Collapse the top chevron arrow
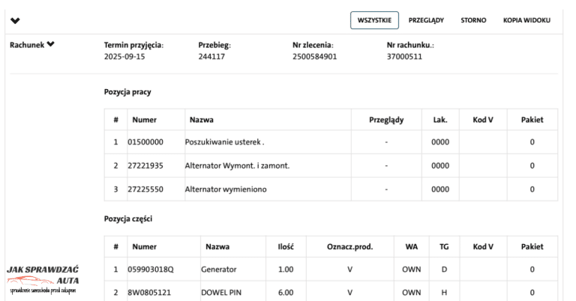576x301 pixels. [16, 20]
